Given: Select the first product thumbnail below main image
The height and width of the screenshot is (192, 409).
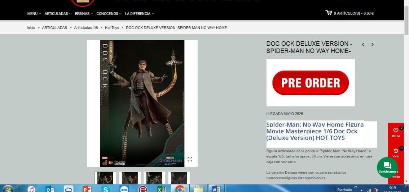Looking at the screenshot, I should point(105,178).
